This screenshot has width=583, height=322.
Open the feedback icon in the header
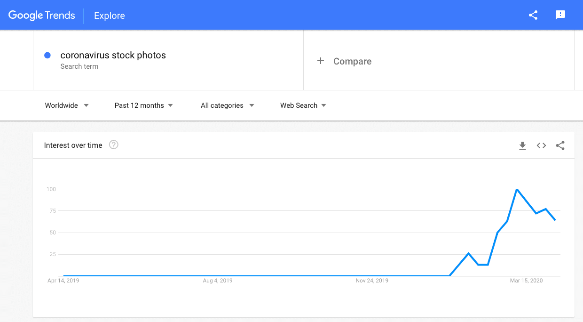[560, 15]
